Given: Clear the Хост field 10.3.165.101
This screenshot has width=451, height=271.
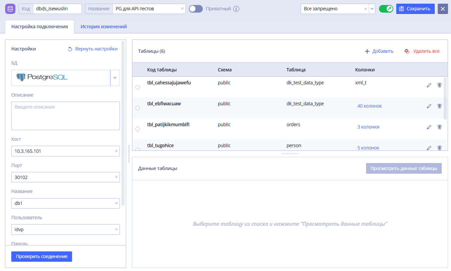Looking at the screenshot, I should 116,151.
